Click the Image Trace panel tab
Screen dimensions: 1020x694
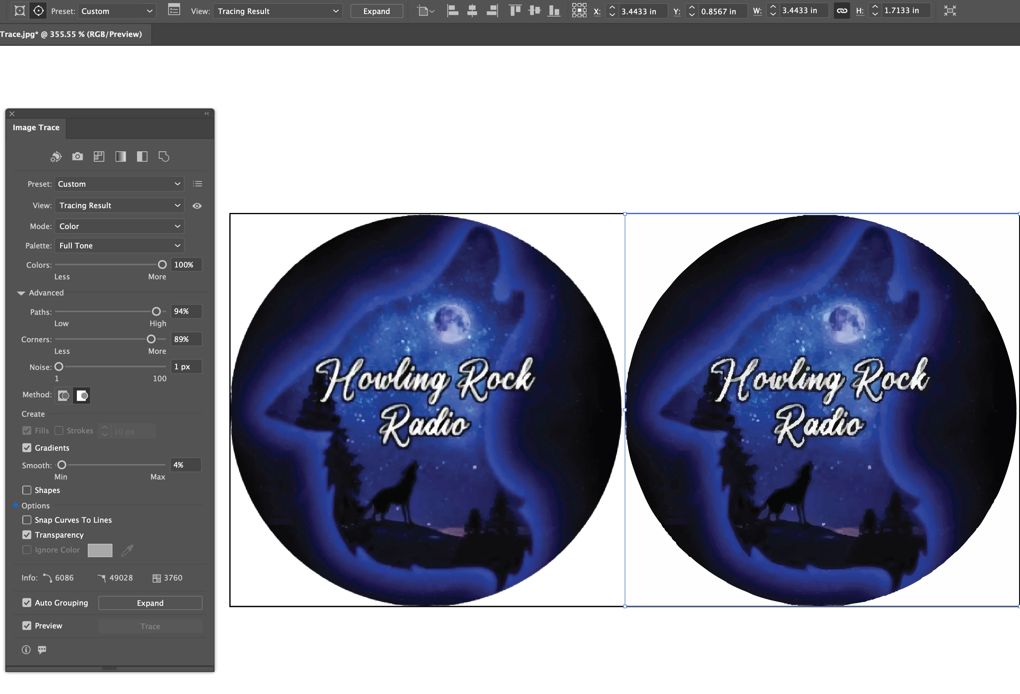[x=36, y=128]
